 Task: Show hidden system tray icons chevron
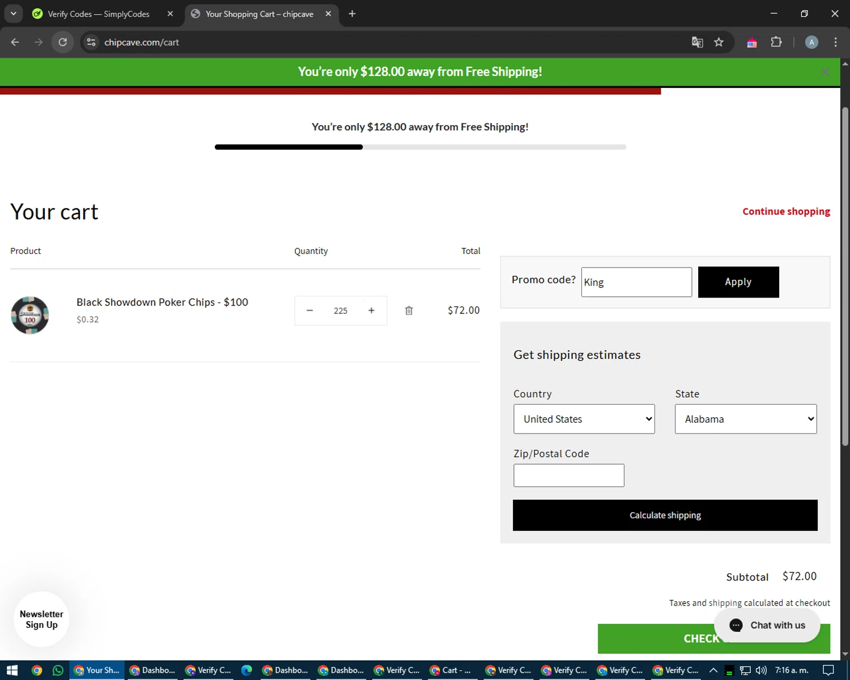[713, 670]
